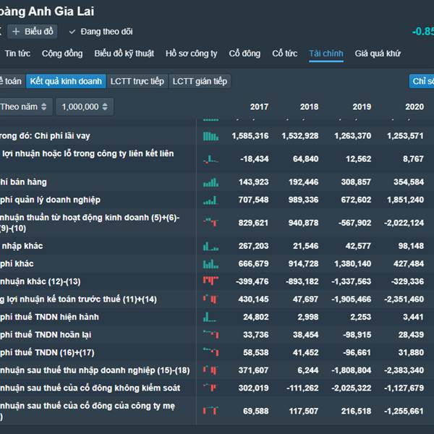This screenshot has height=434, width=434.
Task: Click value -98,915 in 2019 column
Action: point(357,335)
